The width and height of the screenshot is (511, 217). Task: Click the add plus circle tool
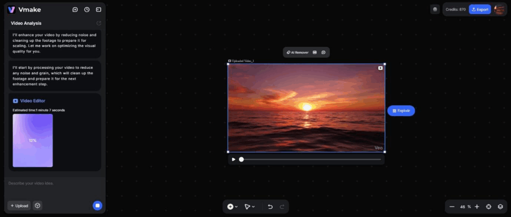point(230,207)
